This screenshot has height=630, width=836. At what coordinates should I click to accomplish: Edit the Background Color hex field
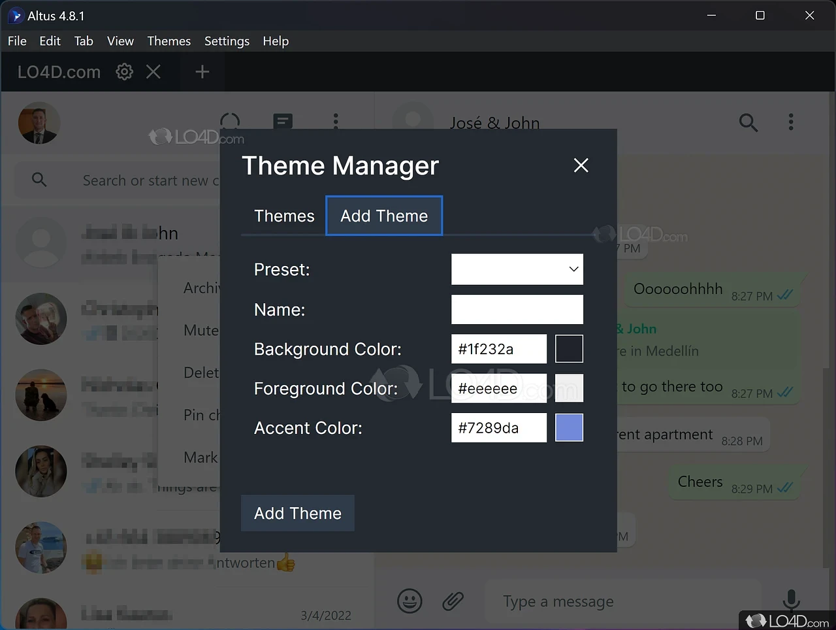[499, 349]
